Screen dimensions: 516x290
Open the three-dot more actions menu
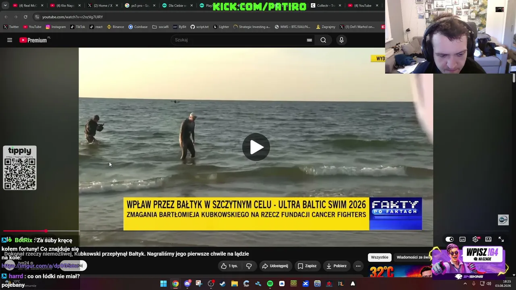pyautogui.click(x=358, y=266)
